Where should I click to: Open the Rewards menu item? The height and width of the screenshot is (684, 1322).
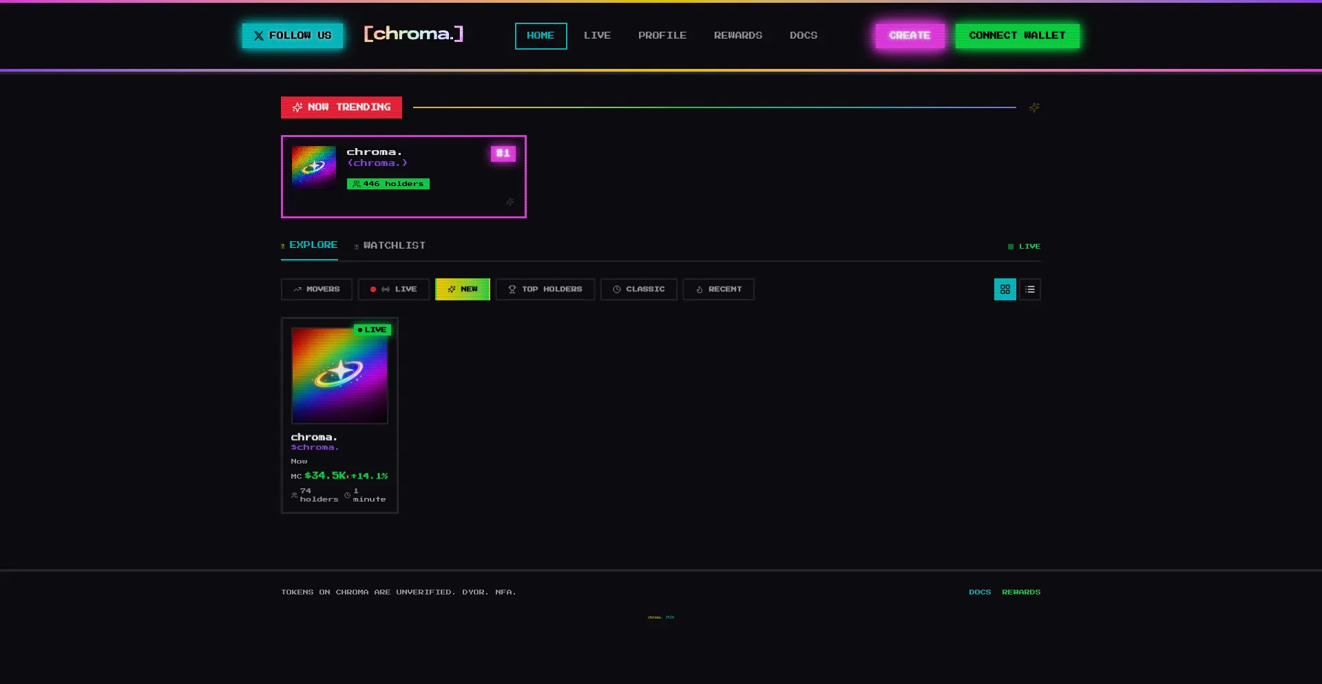(737, 35)
